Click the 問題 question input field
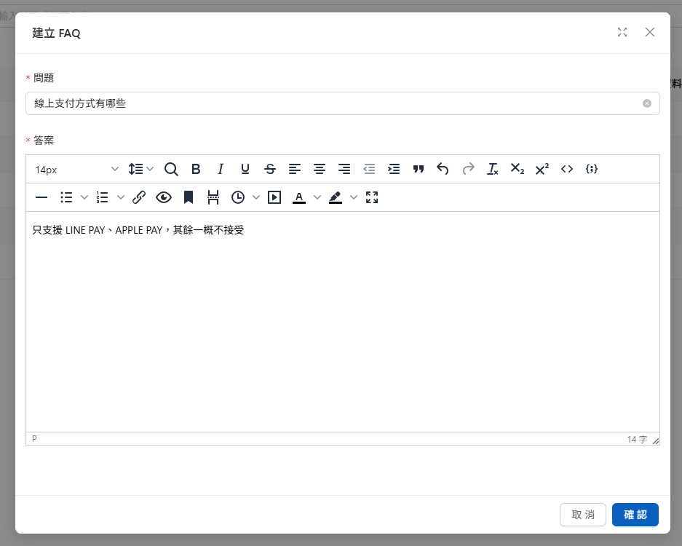Image resolution: width=682 pixels, height=546 pixels. click(335, 103)
